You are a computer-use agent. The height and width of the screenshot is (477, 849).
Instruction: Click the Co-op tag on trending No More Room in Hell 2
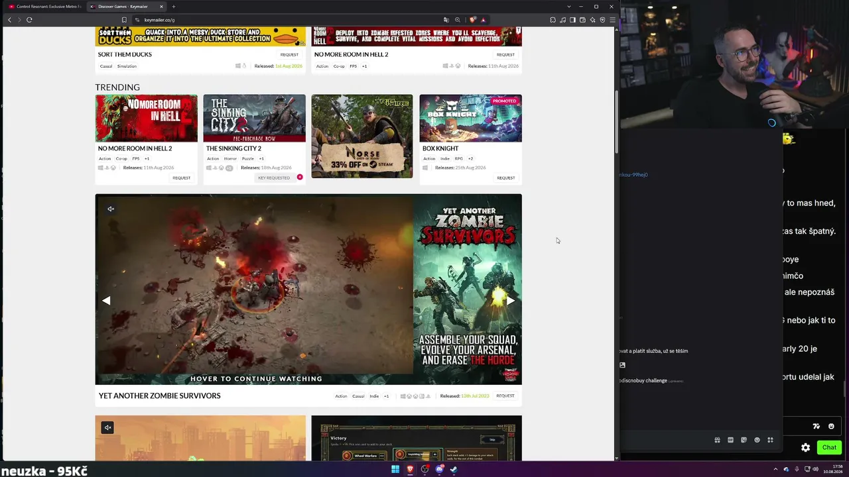click(x=121, y=158)
